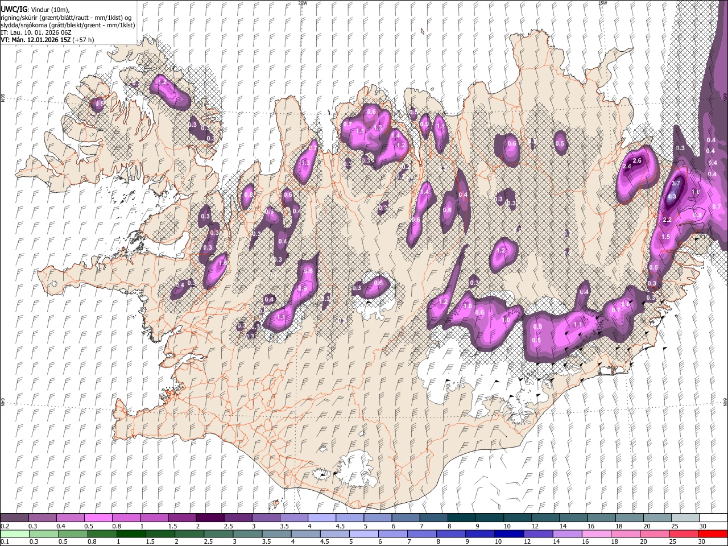This screenshot has height=546, width=728.
Task: Pick the bright pink 0.5 swatch in the snow scale
Action: pyautogui.click(x=98, y=518)
